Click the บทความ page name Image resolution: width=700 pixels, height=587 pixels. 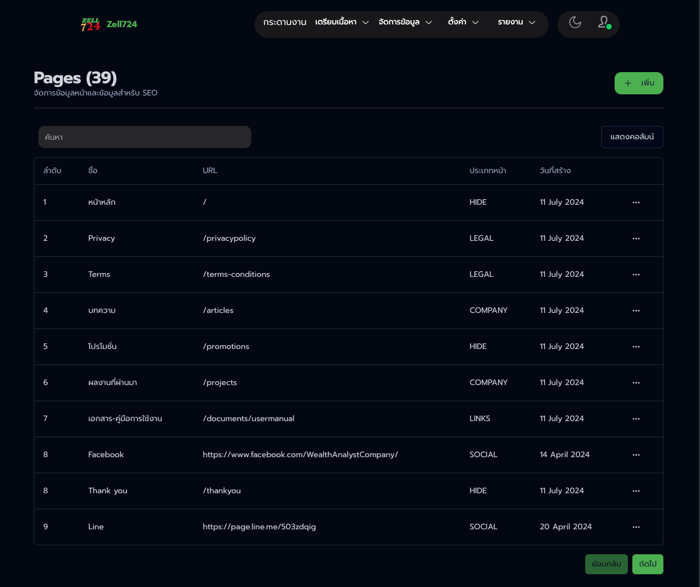tap(102, 311)
